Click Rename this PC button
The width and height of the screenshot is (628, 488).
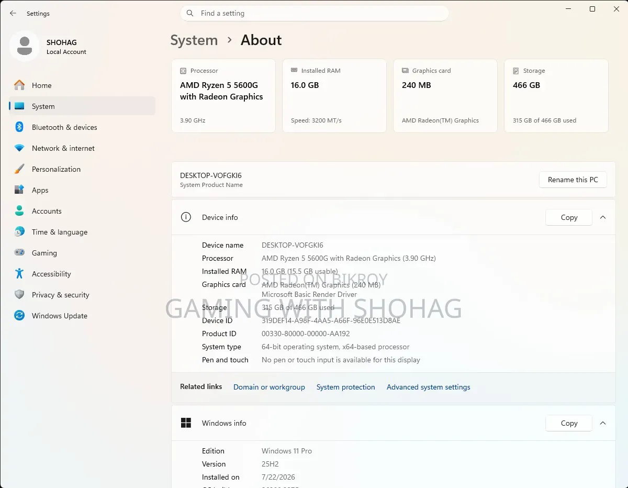tap(573, 180)
